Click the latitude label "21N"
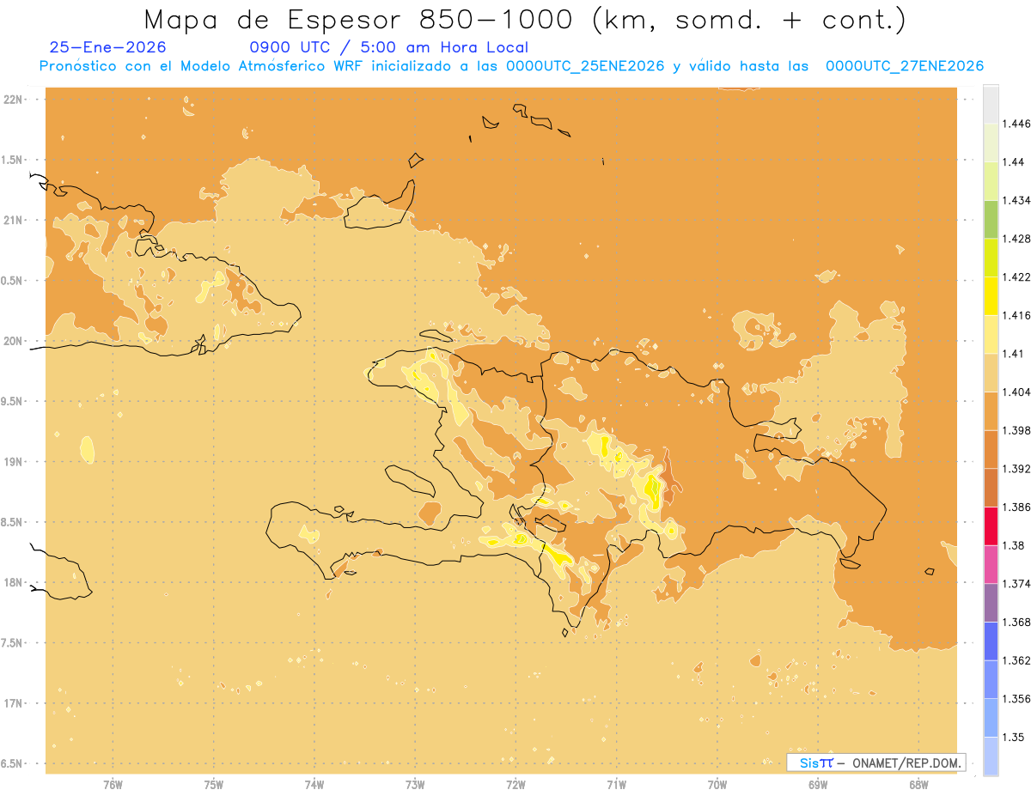This screenshot has width=1031, height=796. [x=14, y=221]
